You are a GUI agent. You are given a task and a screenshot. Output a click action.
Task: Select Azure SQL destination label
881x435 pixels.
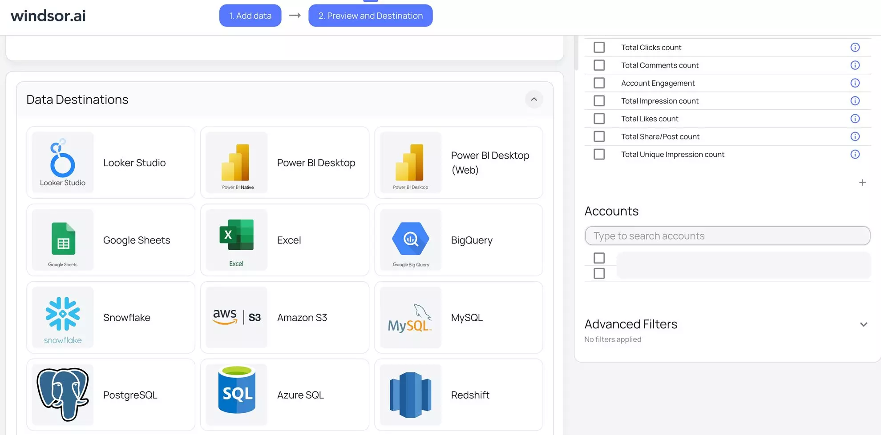click(x=300, y=395)
